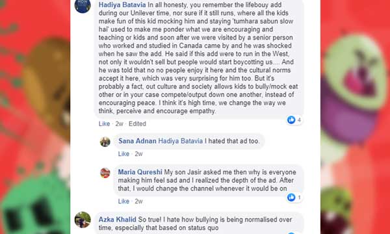This screenshot has height=234, width=390.
Task: Open the 2w timestamp on Sana's reply
Action: 139,154
